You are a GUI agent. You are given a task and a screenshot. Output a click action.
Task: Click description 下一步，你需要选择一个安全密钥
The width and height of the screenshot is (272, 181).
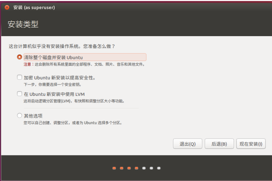click(53, 85)
